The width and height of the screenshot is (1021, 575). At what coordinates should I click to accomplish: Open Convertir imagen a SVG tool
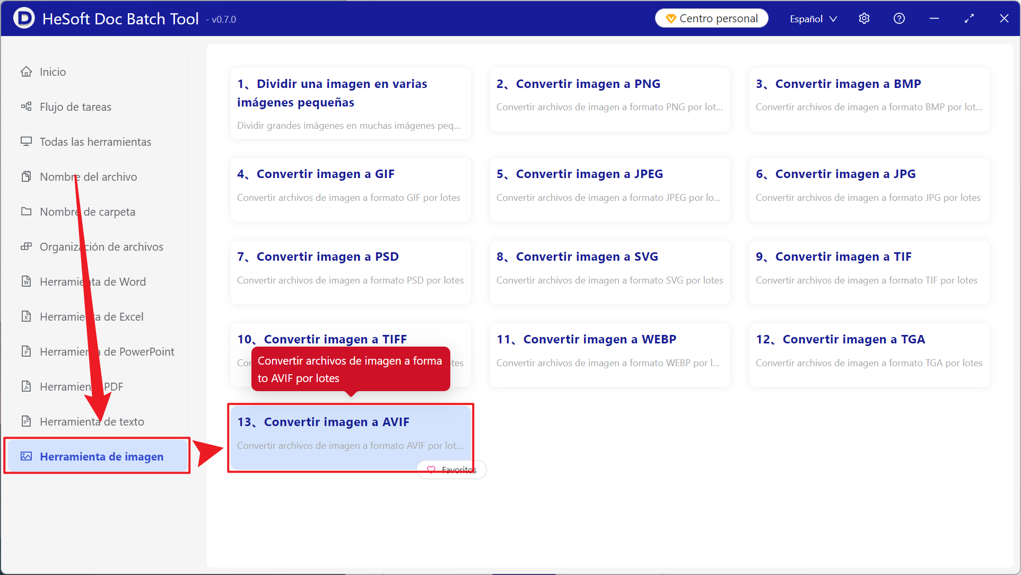click(x=610, y=272)
